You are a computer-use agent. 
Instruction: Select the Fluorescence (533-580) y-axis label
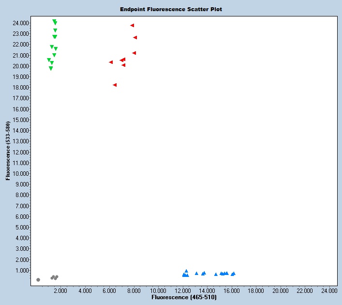click(8, 151)
